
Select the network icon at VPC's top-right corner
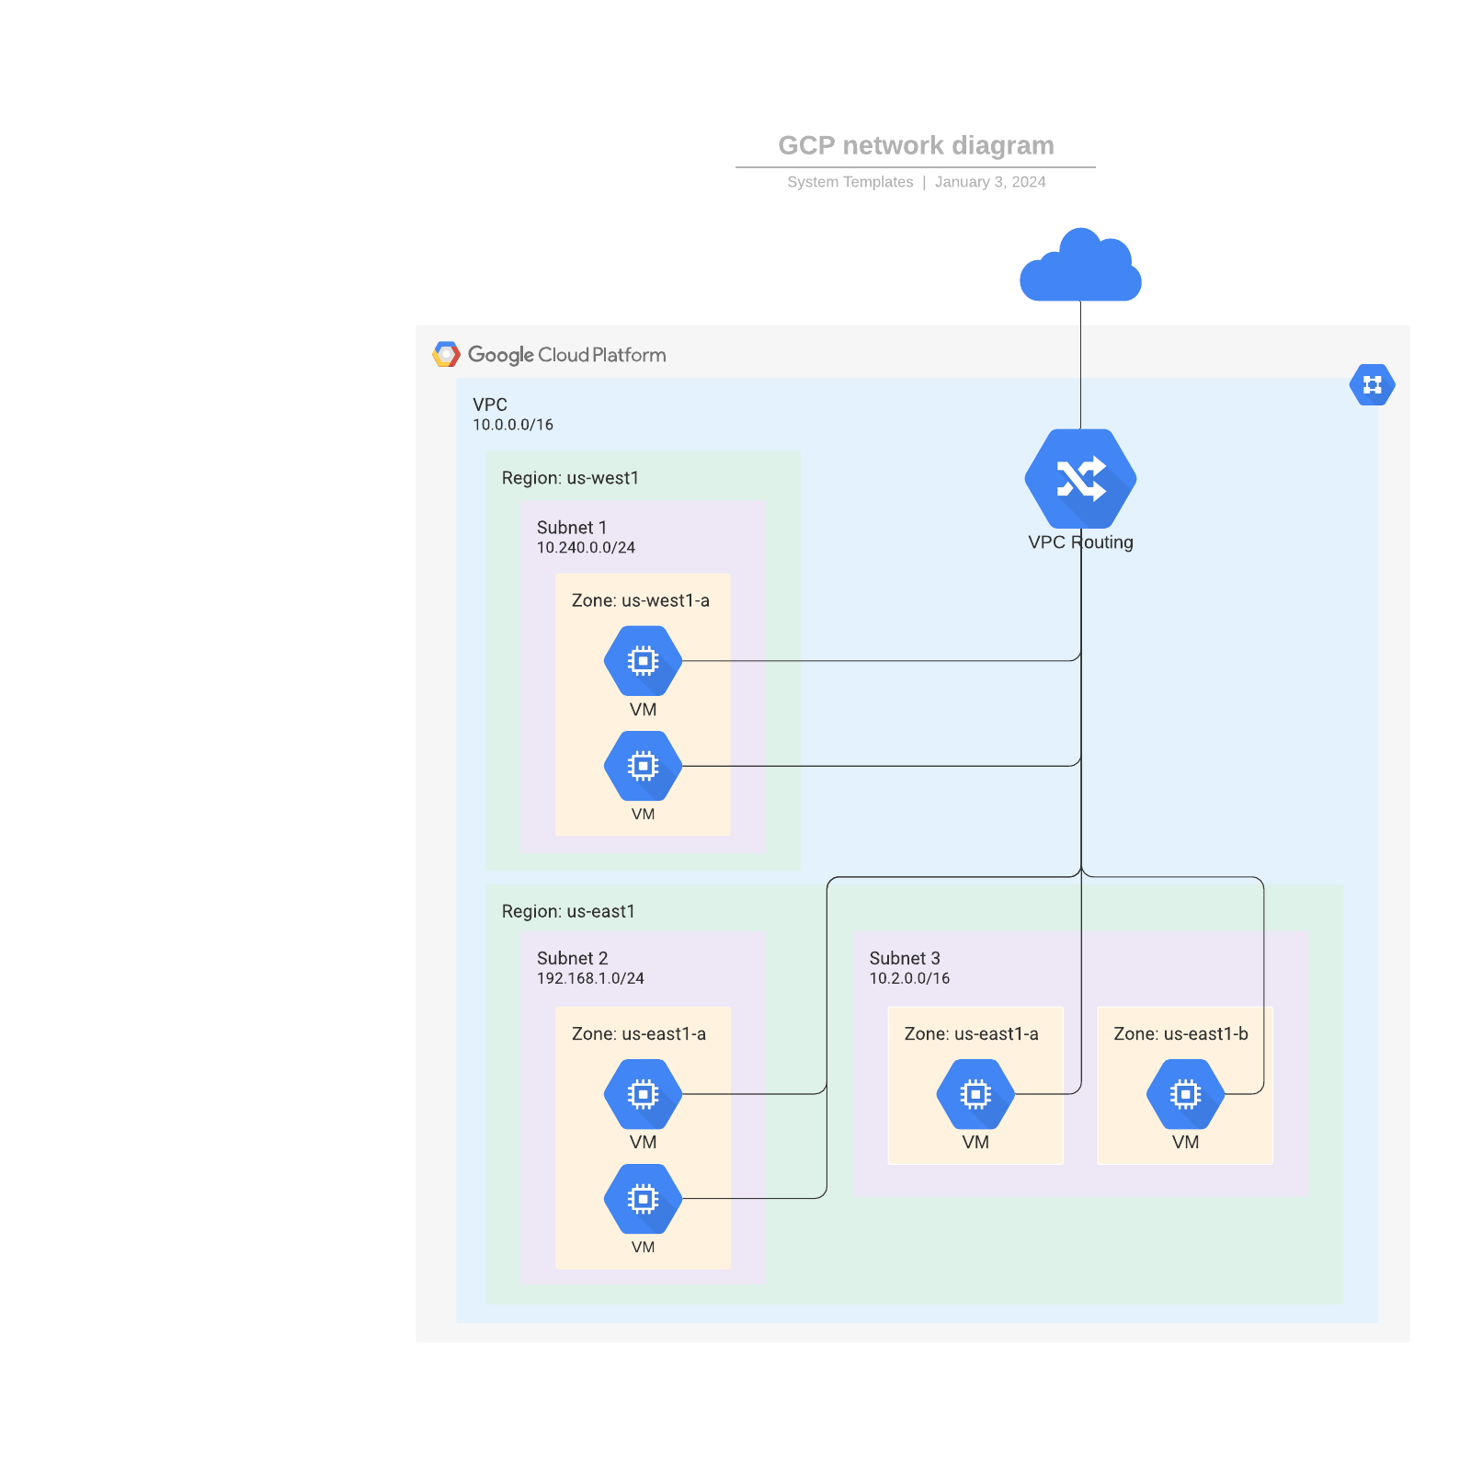pos(1372,384)
